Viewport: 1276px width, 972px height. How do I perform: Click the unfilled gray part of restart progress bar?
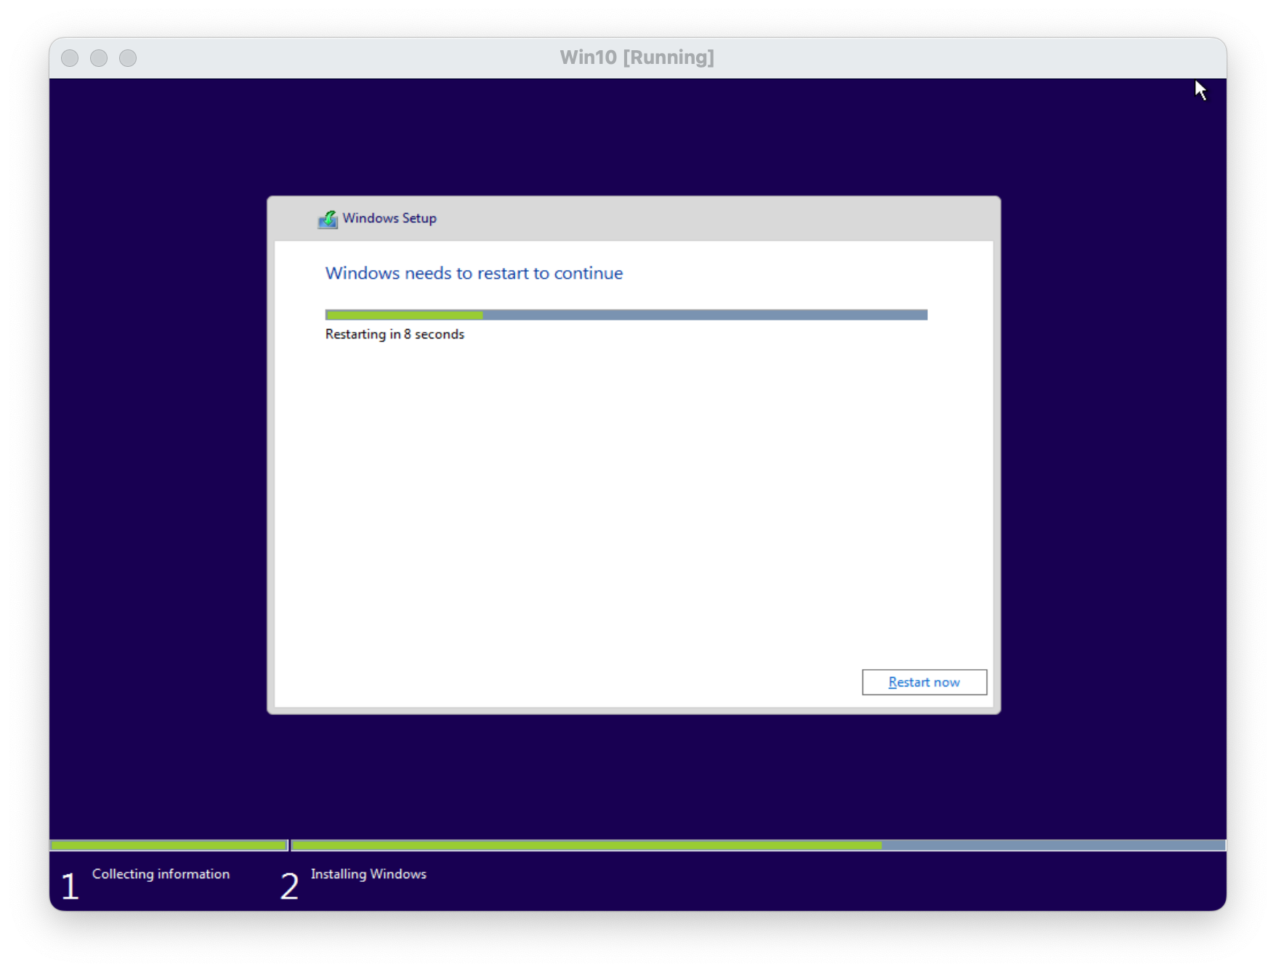705,315
